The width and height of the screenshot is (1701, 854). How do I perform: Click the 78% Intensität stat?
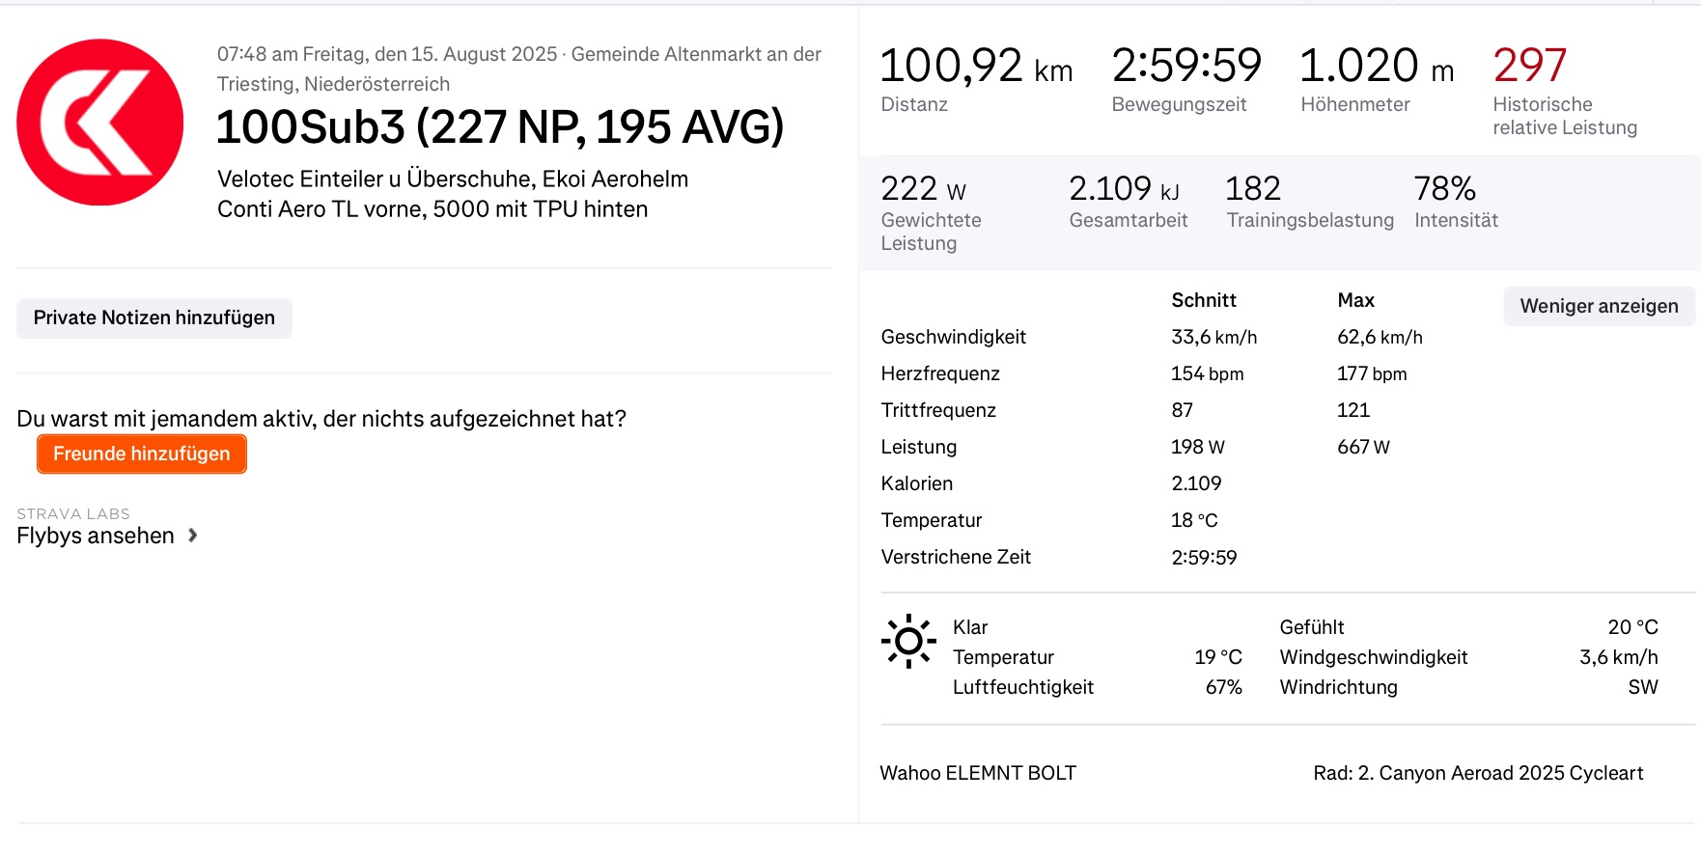(1444, 189)
